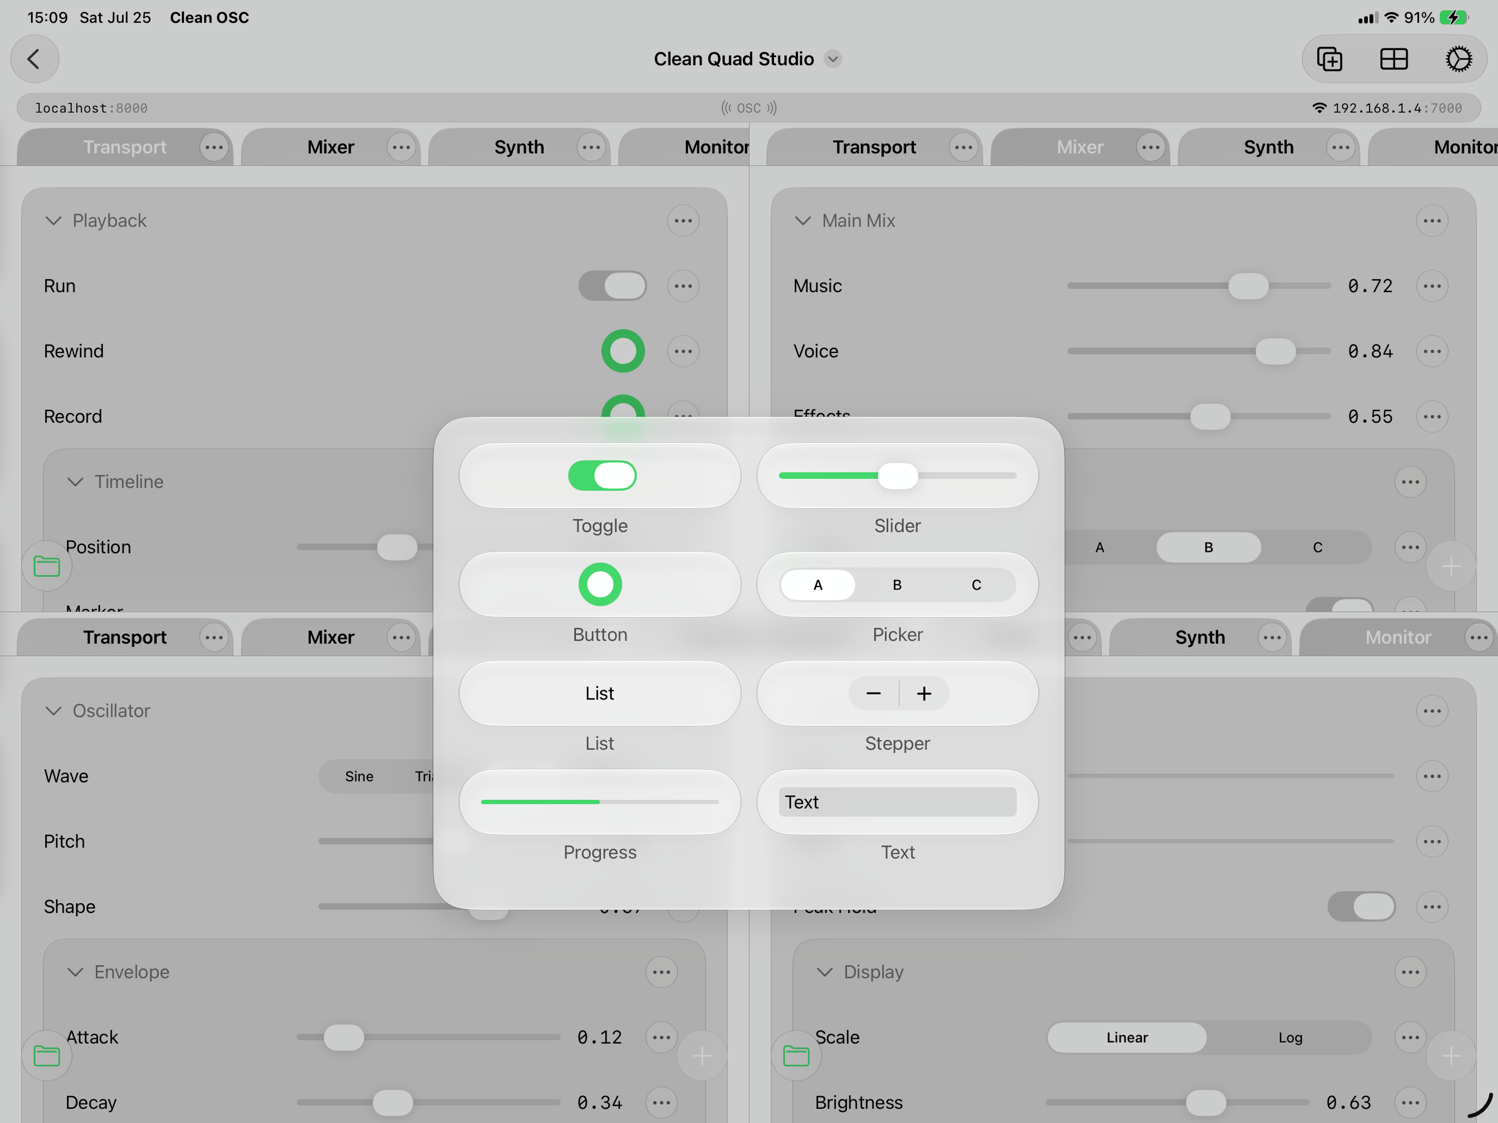Open more options for the Music row
Screen dimensions: 1498x1123
[x=1432, y=286]
